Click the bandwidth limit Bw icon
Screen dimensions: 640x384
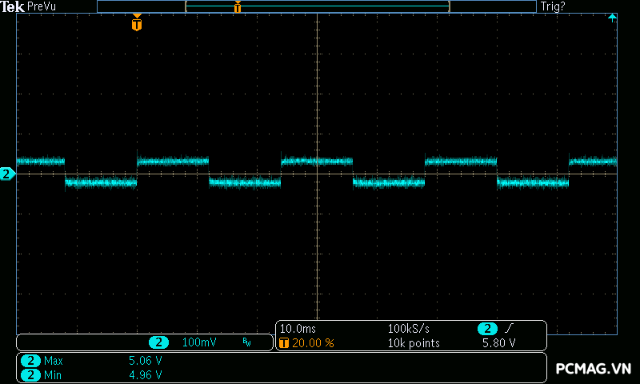246,342
